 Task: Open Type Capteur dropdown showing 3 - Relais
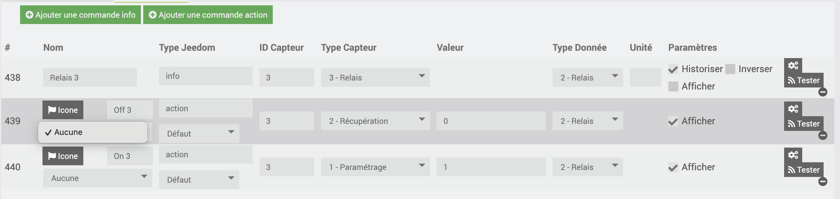[375, 77]
